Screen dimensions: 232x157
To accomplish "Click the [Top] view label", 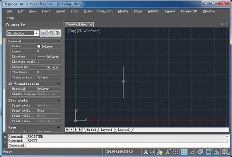I will tap(72, 31).
